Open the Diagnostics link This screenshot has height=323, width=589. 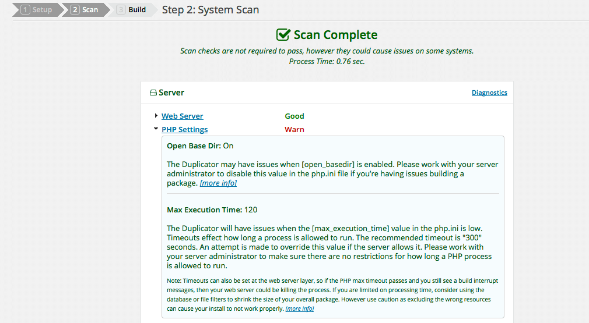coord(489,93)
